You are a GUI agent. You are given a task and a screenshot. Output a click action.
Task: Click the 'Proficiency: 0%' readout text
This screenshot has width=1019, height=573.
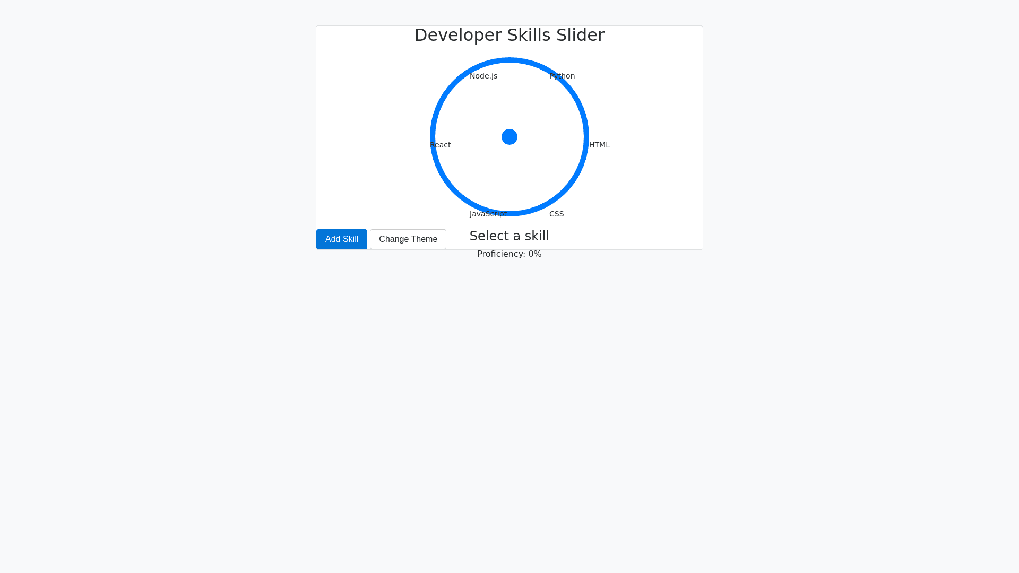tap(509, 254)
